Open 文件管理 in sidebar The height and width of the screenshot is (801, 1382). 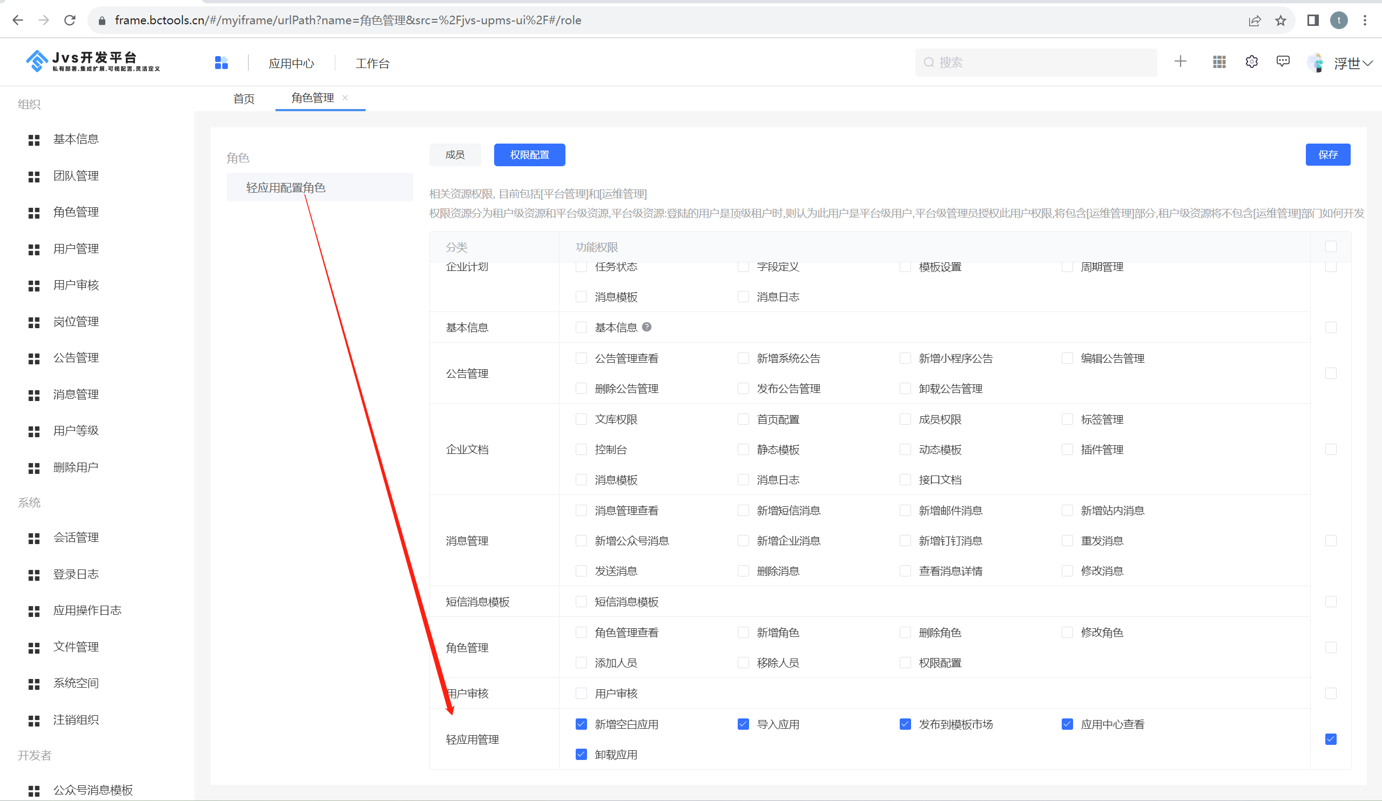76,648
